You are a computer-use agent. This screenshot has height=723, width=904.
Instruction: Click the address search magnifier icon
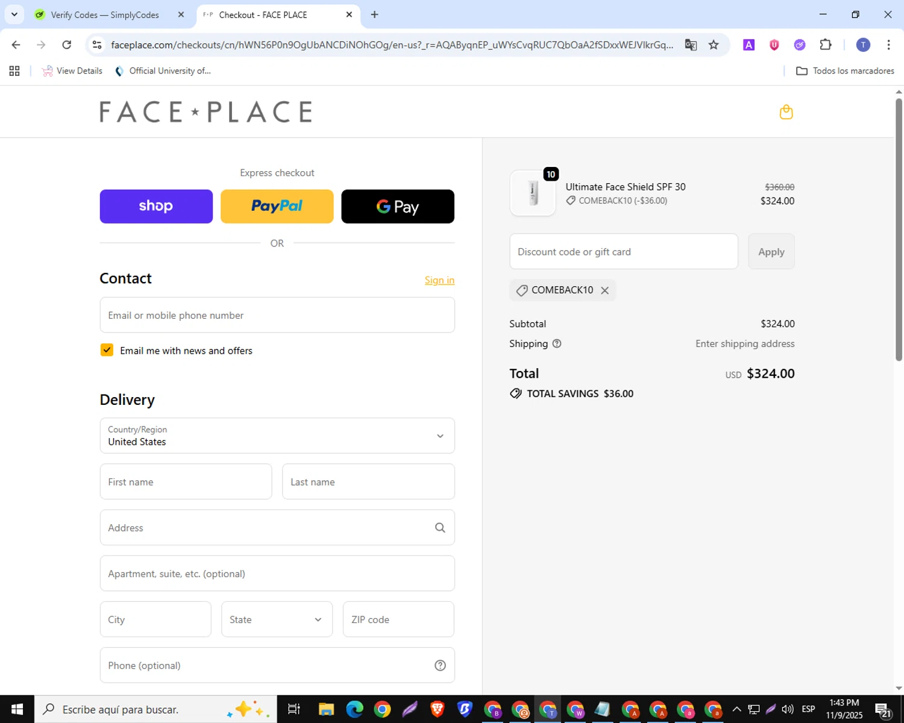pos(440,528)
